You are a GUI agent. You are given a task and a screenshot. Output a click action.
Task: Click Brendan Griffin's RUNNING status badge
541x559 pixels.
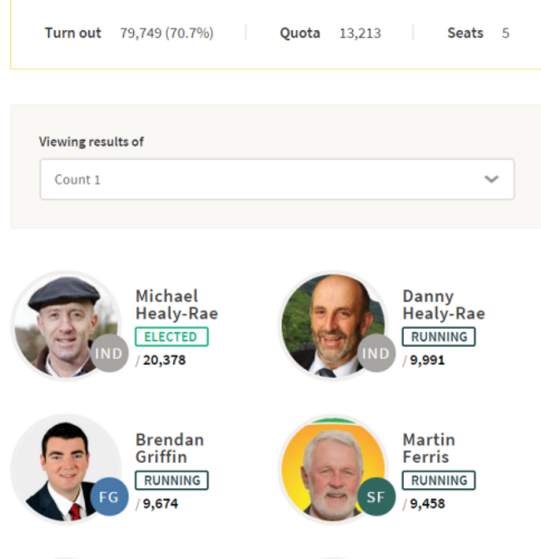(x=171, y=480)
